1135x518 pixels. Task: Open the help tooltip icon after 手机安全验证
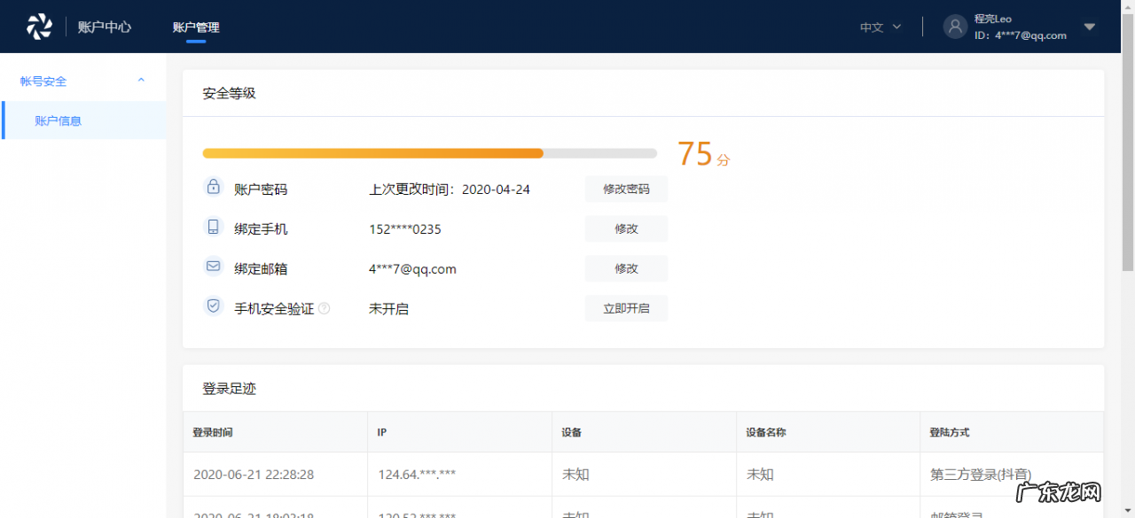pyautogui.click(x=325, y=308)
